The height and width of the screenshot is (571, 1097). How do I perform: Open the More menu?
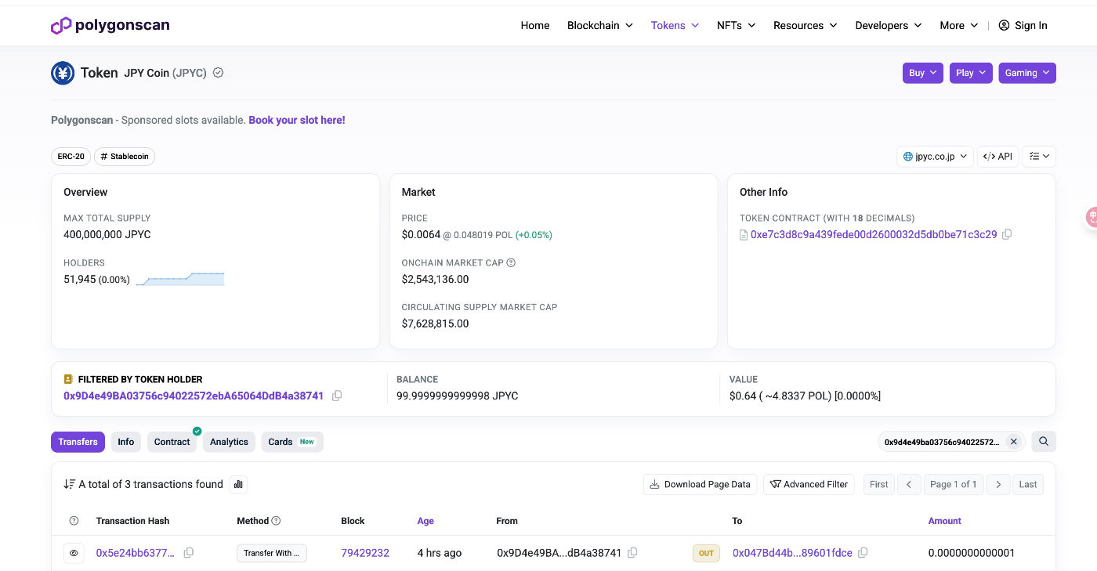959,25
